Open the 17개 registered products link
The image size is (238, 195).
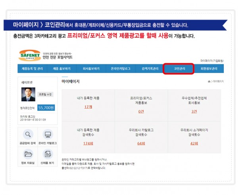coord(88,107)
